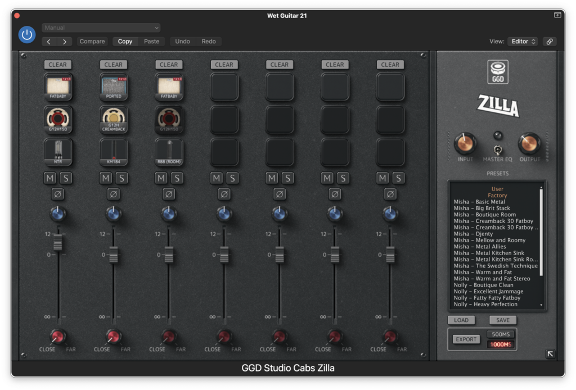
Task: Open the empty microphone slot on channel 7
Action: [390, 152]
